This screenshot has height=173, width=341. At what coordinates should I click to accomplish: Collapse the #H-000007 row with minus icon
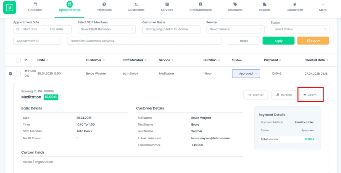[x=10, y=74]
